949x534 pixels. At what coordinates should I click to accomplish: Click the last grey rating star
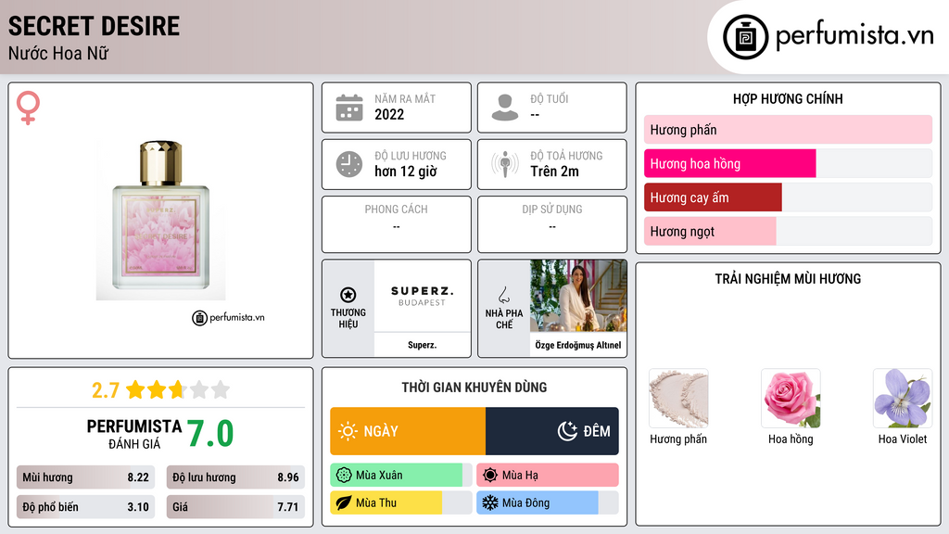click(221, 389)
